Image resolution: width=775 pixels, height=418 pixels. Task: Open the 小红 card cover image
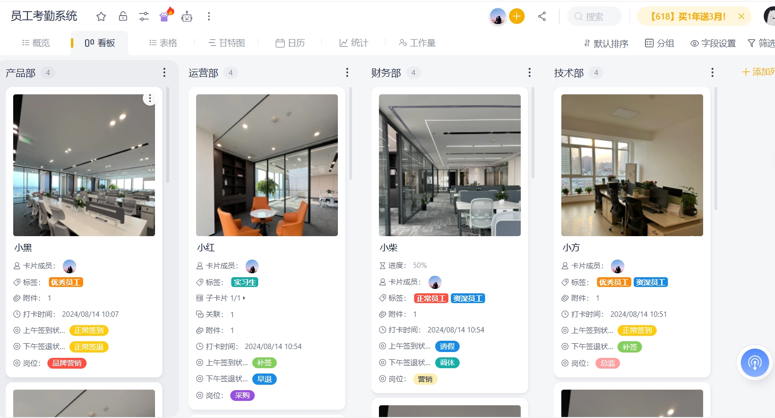tap(267, 165)
